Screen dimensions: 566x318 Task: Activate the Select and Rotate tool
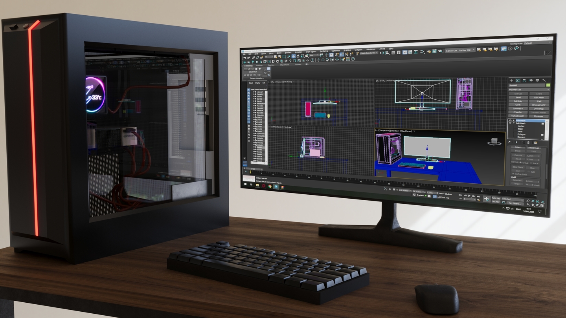pyautogui.click(x=298, y=56)
